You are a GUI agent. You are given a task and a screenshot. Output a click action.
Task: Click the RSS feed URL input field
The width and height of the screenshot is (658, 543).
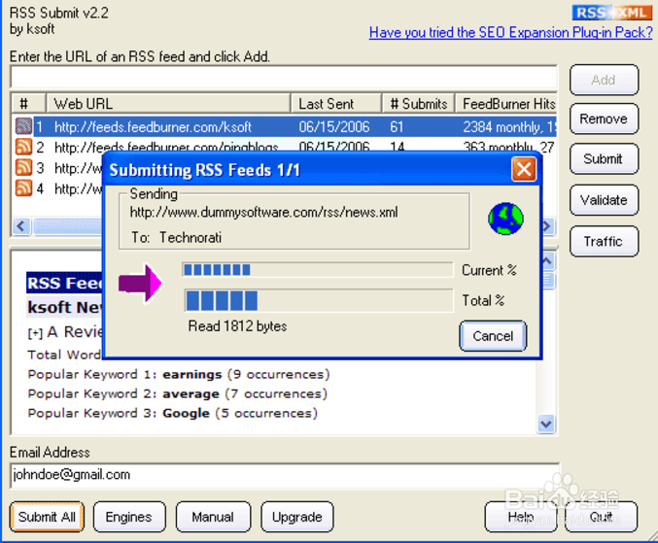(x=284, y=77)
